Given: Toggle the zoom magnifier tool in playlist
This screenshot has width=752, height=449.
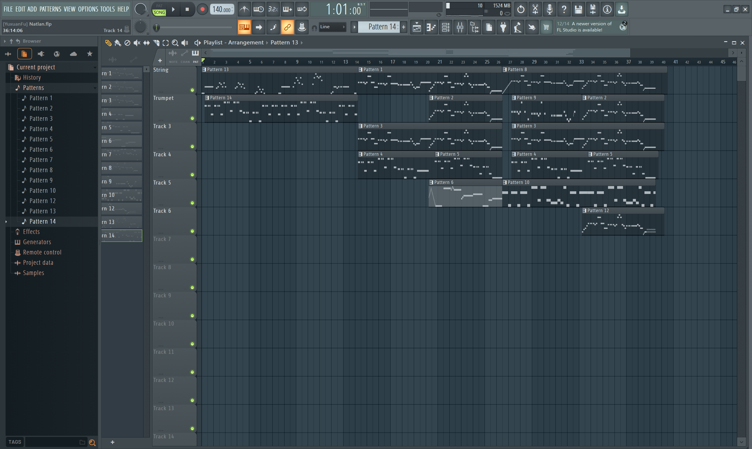Looking at the screenshot, I should [x=175, y=43].
